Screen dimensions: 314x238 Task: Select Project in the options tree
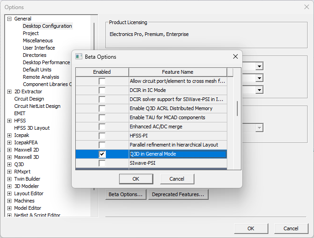click(x=31, y=33)
